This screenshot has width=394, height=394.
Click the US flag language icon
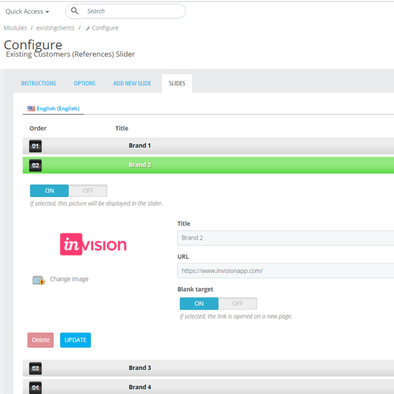point(31,108)
